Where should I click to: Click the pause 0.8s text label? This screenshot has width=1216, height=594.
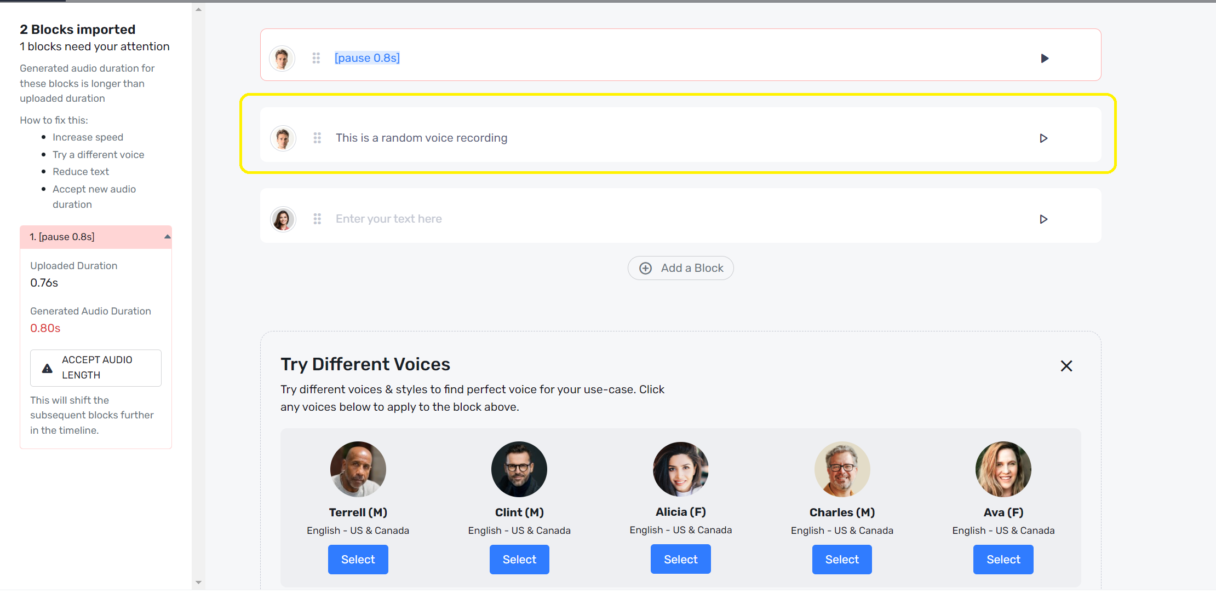(x=369, y=57)
